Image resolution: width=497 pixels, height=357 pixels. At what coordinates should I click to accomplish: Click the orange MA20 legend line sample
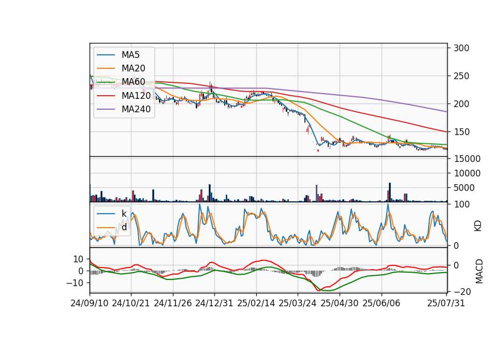(x=106, y=68)
